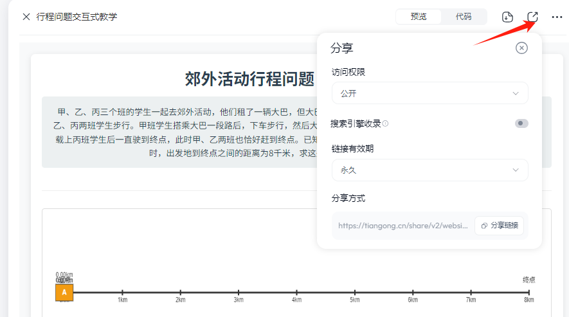Viewport: 569px width, 317px height.
Task: Click the share icon in the top toolbar
Action: click(532, 17)
